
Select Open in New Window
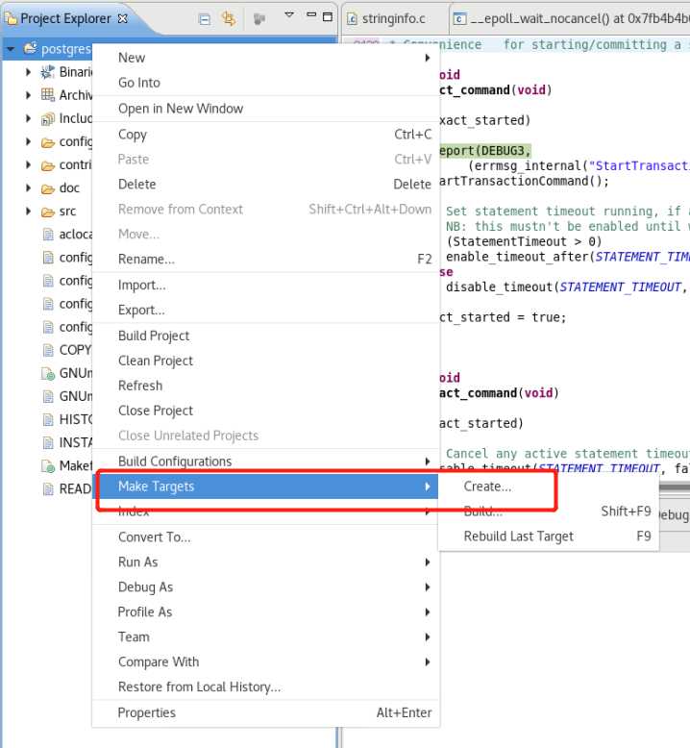[265, 109]
